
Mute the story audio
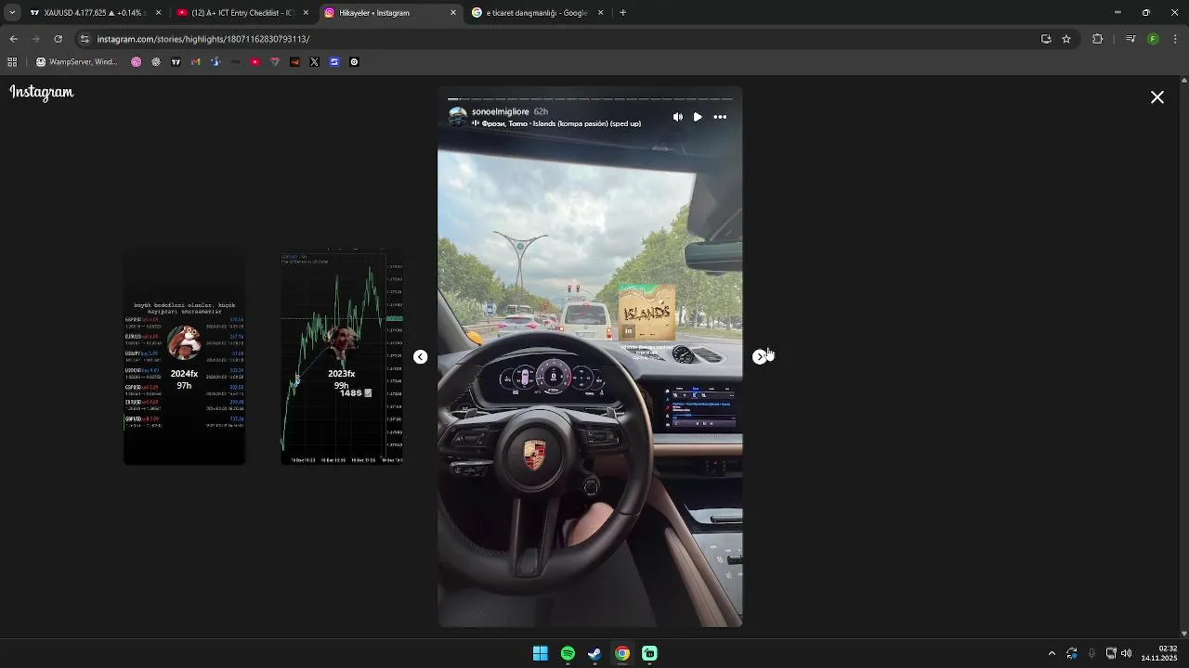(x=677, y=117)
